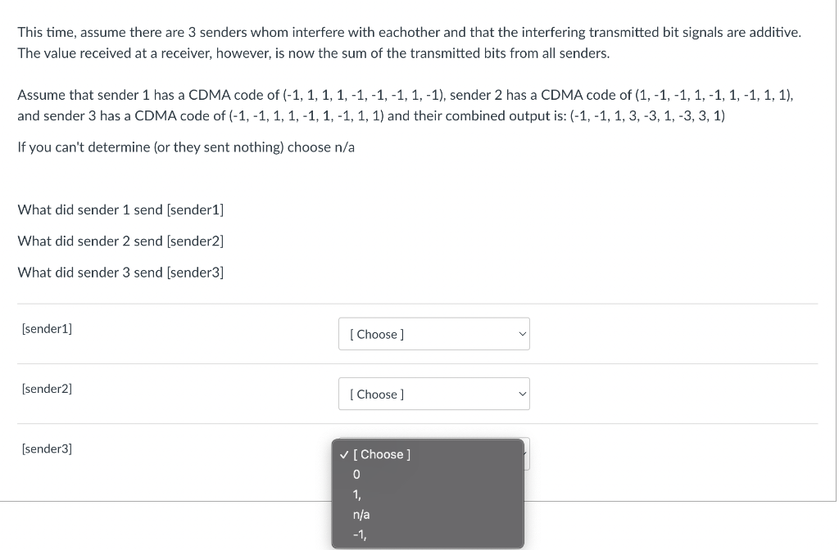Click the chevron on the sender2 dropdown
The height and width of the screenshot is (550, 839).
[522, 394]
